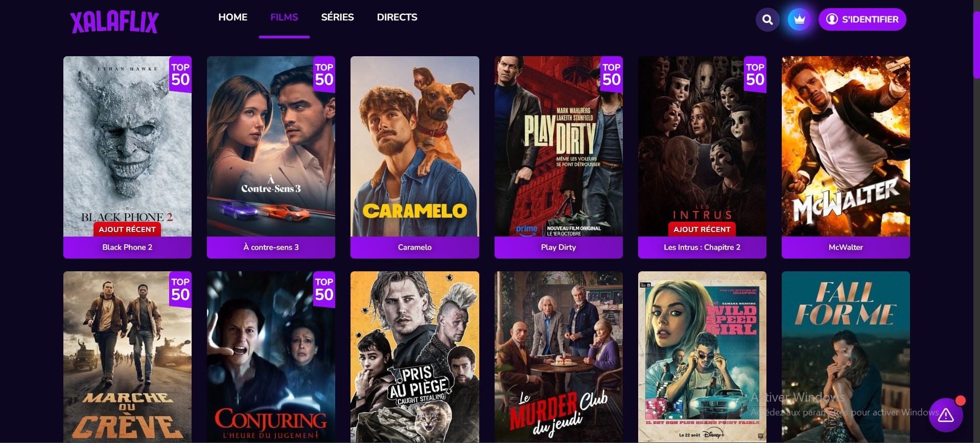The image size is (980, 443).
Task: Click AJOUT RÉCENT badge on Les Intrus
Action: click(702, 229)
